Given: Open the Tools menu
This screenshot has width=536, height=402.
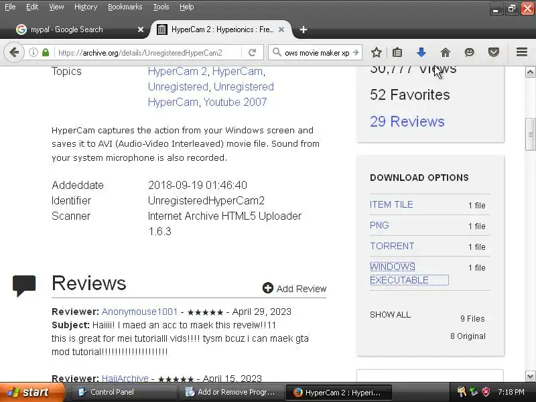Looking at the screenshot, I should click(161, 7).
